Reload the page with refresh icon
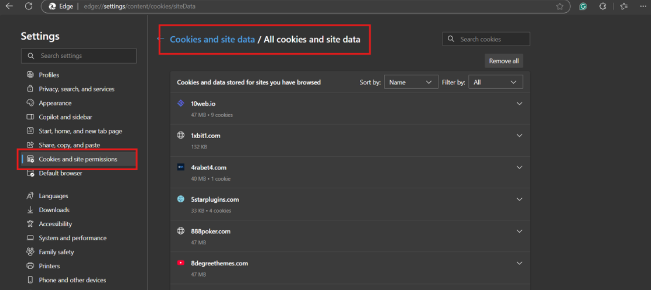 (x=29, y=6)
